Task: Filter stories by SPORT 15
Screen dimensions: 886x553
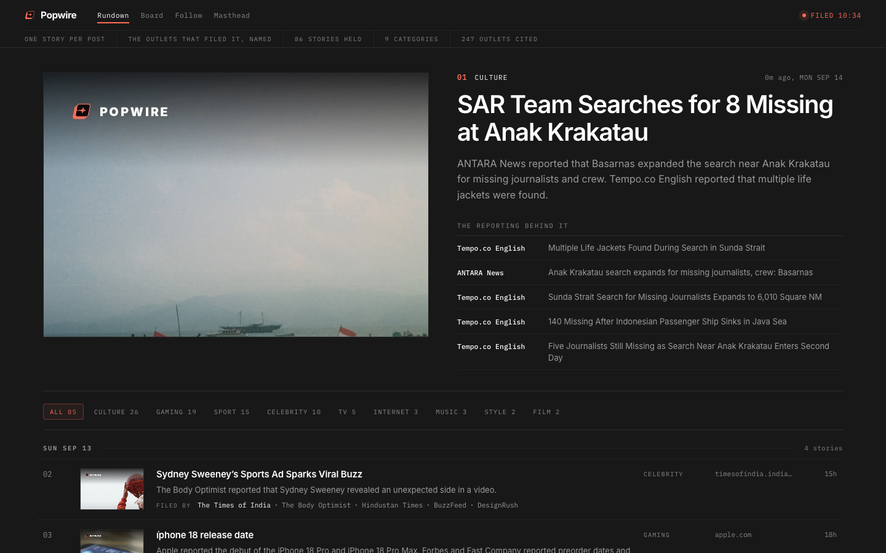Action: (x=232, y=412)
